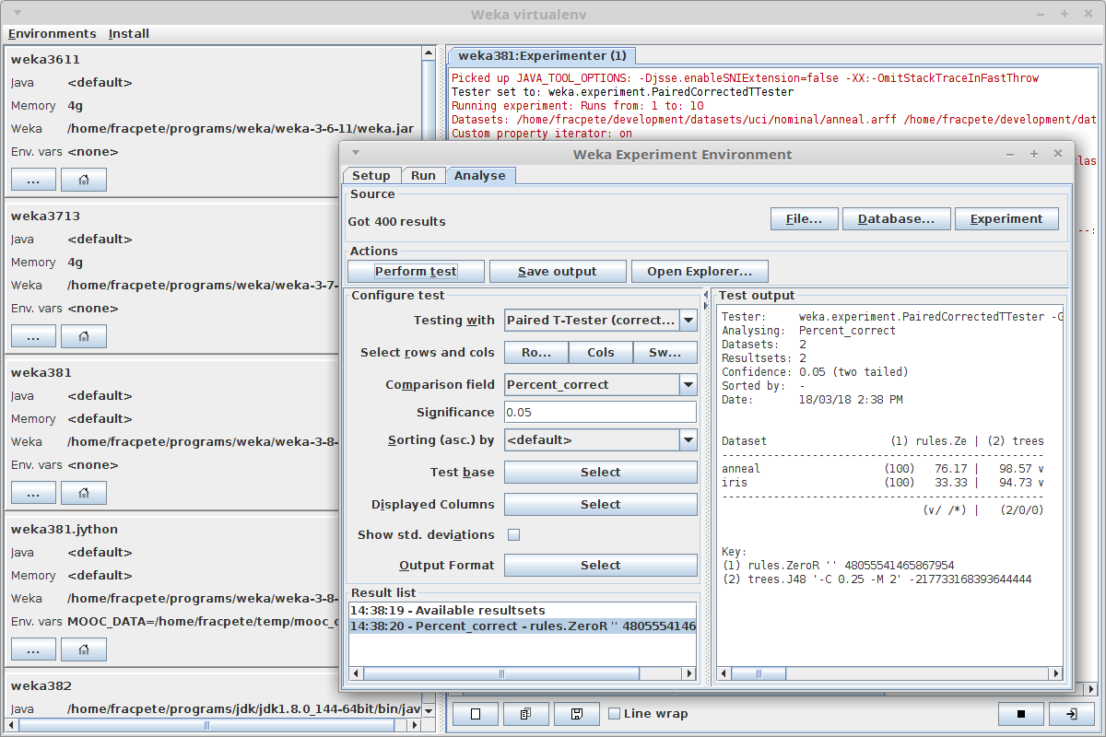The height and width of the screenshot is (737, 1106).
Task: Enable the Show std. deviations checkbox
Action: (x=514, y=535)
